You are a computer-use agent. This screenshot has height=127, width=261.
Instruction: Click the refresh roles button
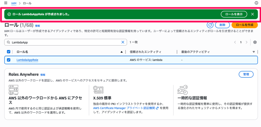pos(210,25)
